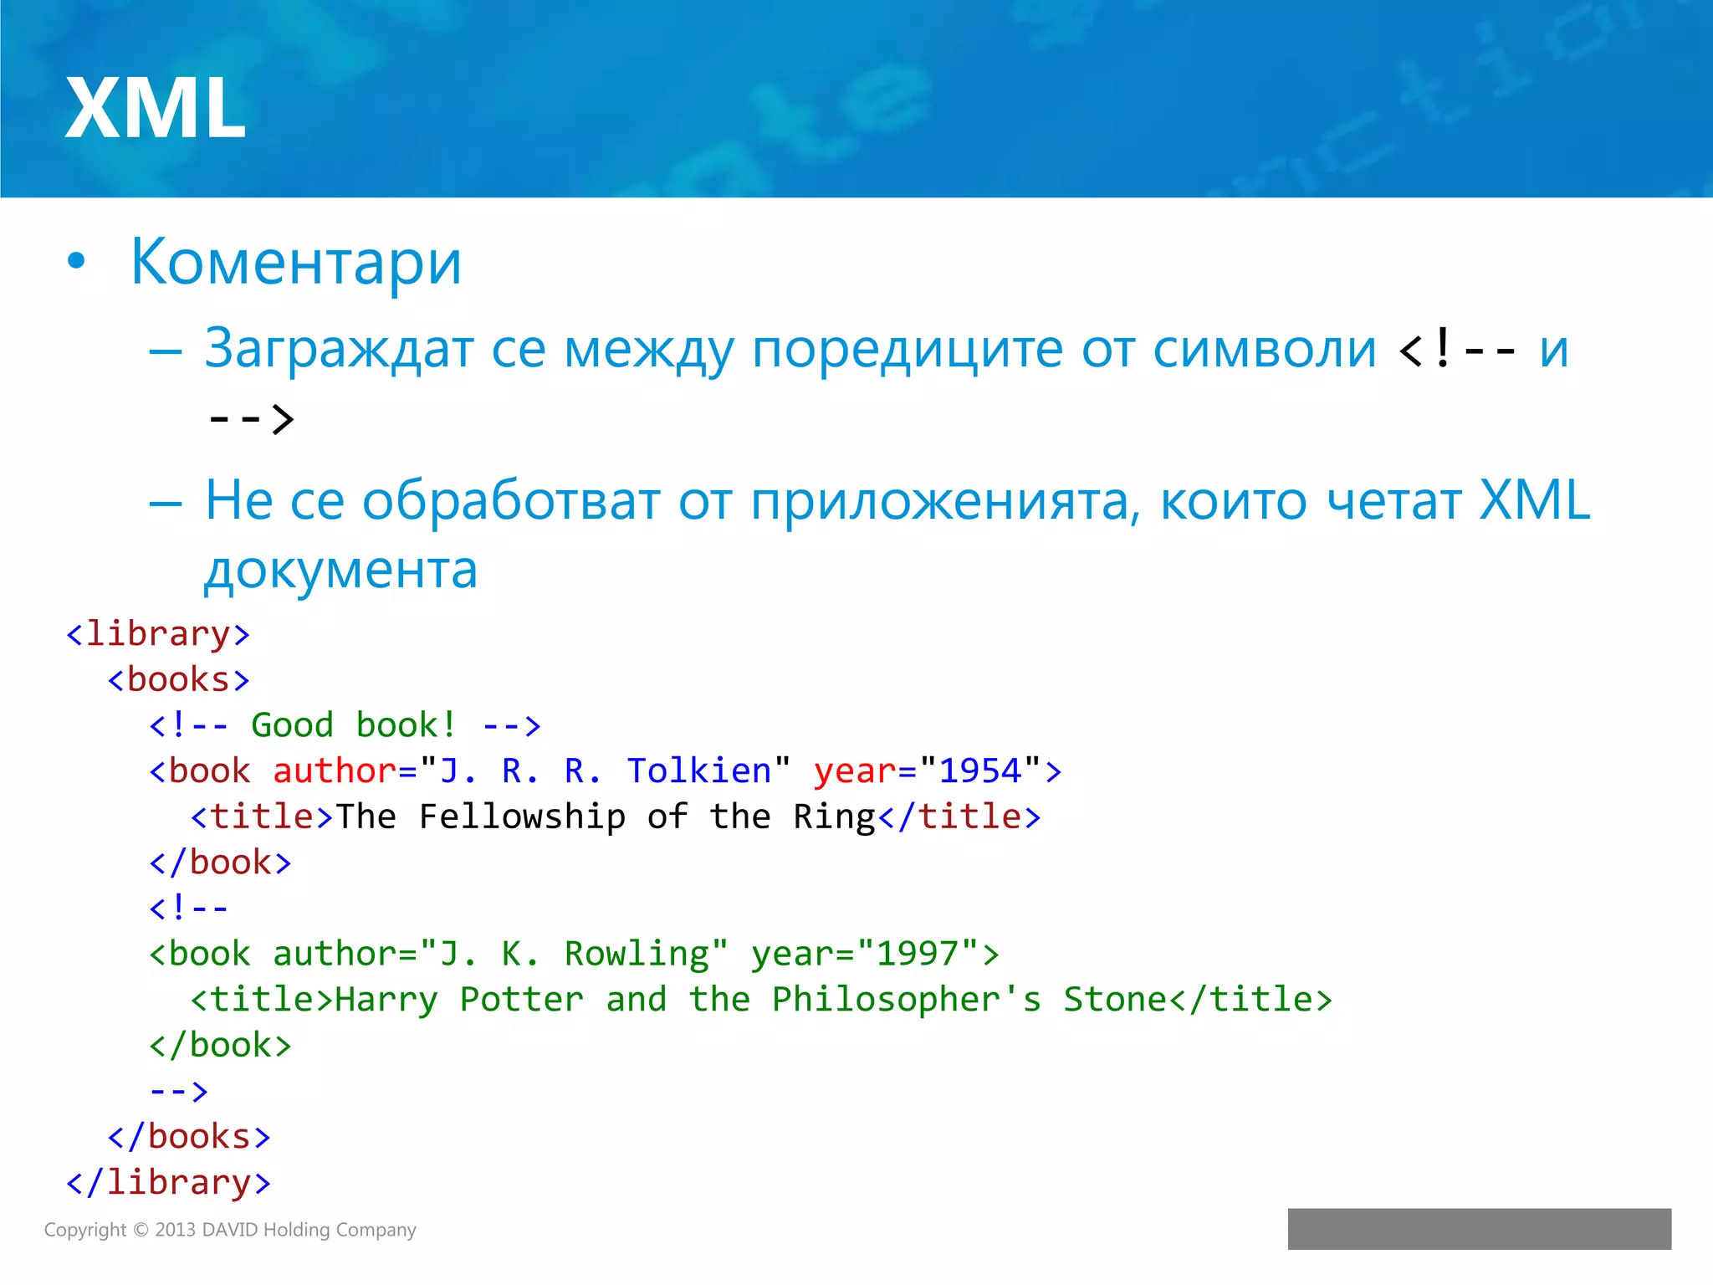Click the green commented </book> tag
Viewport: 1713px width, 1285px height.
[x=221, y=1046]
